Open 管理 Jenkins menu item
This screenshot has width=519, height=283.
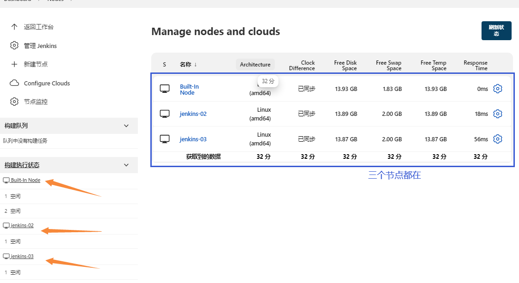[x=40, y=46]
